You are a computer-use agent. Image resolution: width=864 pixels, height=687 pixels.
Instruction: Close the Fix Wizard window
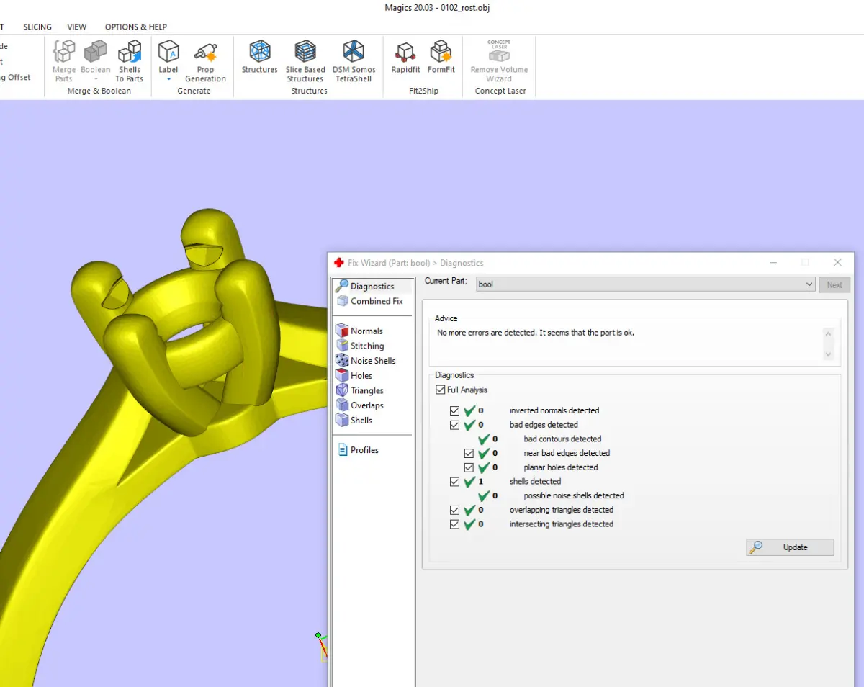(837, 263)
